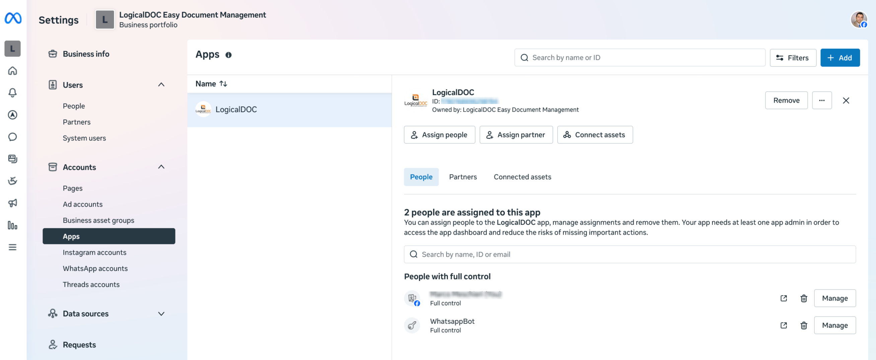Switch to the Partners tab
Viewport: 876px width, 360px height.
[463, 177]
